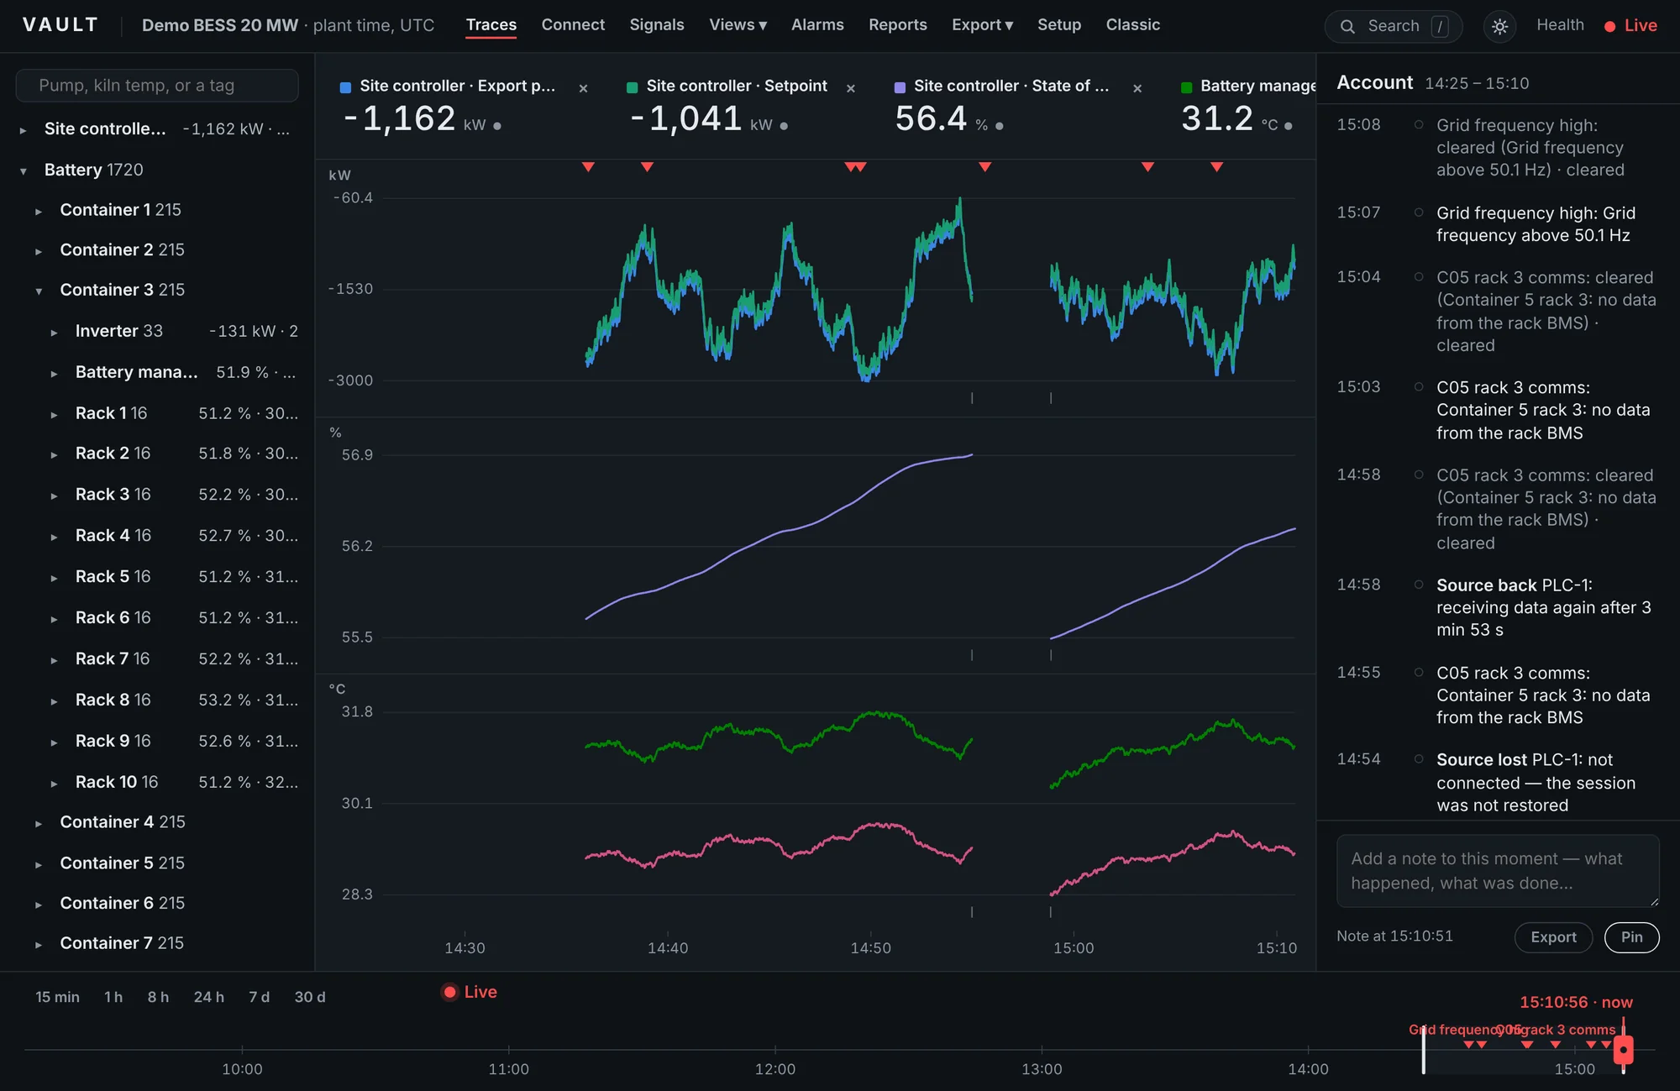Select Container 5 in the tree
The image size is (1680, 1091).
point(158,863)
